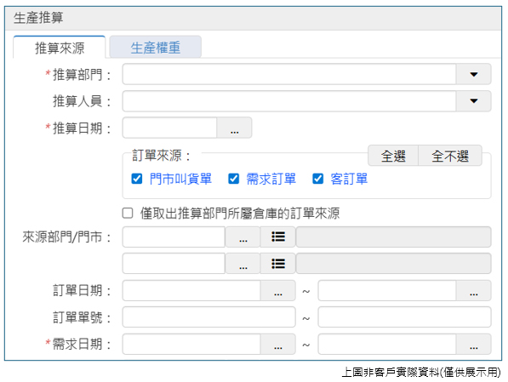Viewport: 508px width, 382px height.
Task: Open 需求日期 end date picker
Action: (x=474, y=344)
